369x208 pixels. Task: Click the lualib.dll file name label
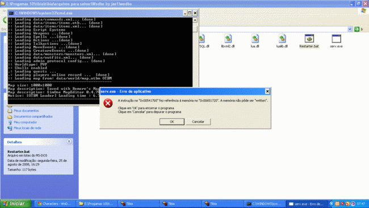282,47
